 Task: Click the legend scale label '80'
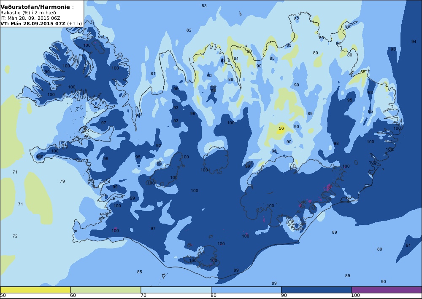tap(214, 296)
